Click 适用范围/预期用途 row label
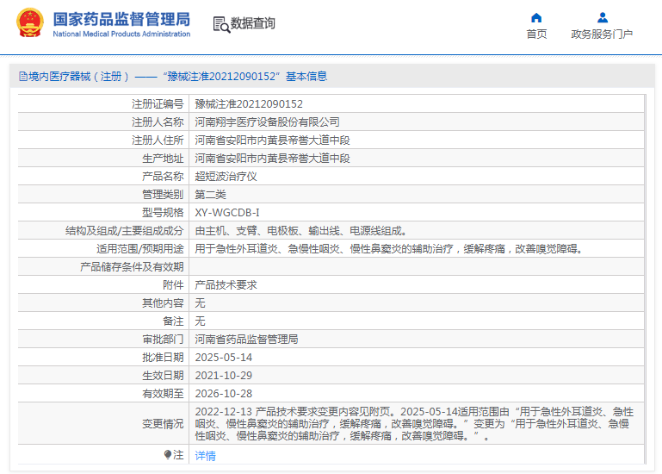 tap(140, 249)
